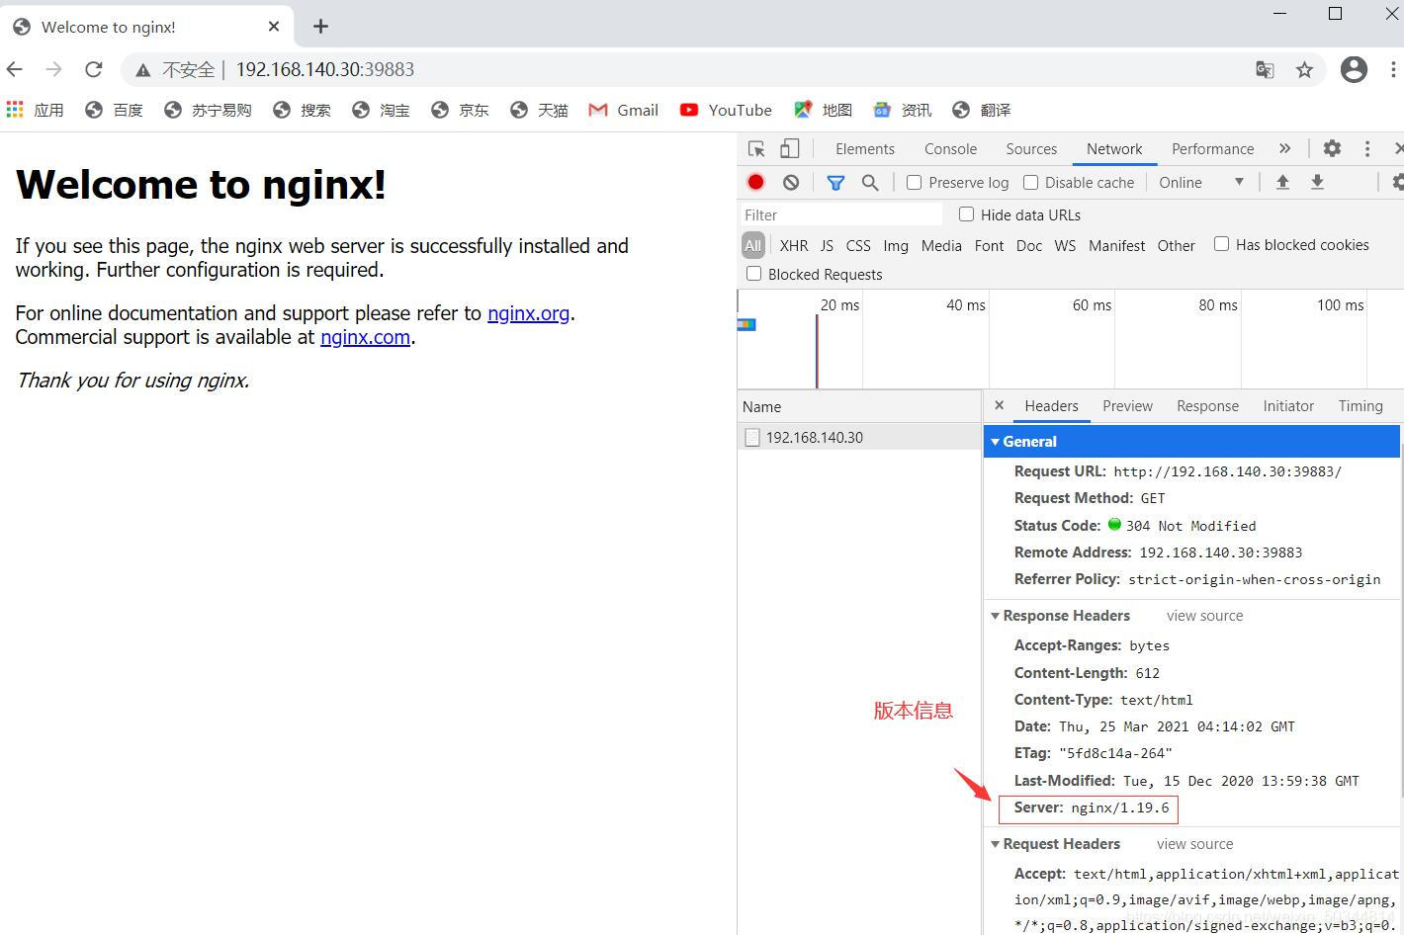Click the browser back arrow
Viewport: 1404px width, 935px height.
(14, 69)
